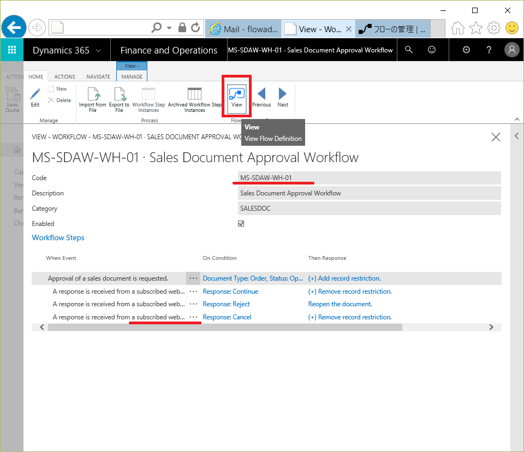The height and width of the screenshot is (452, 524).
Task: Click the Description field
Action: click(x=370, y=193)
